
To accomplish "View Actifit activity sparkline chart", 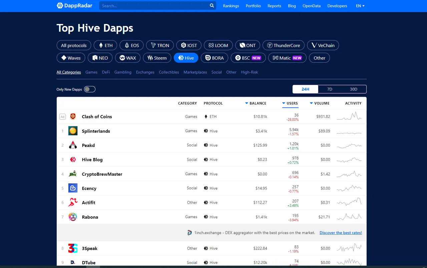I will click(349, 202).
